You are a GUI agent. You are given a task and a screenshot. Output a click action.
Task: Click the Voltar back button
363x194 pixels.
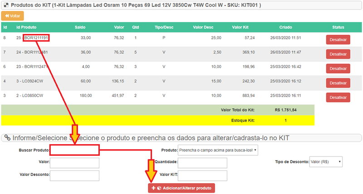coord(13,16)
